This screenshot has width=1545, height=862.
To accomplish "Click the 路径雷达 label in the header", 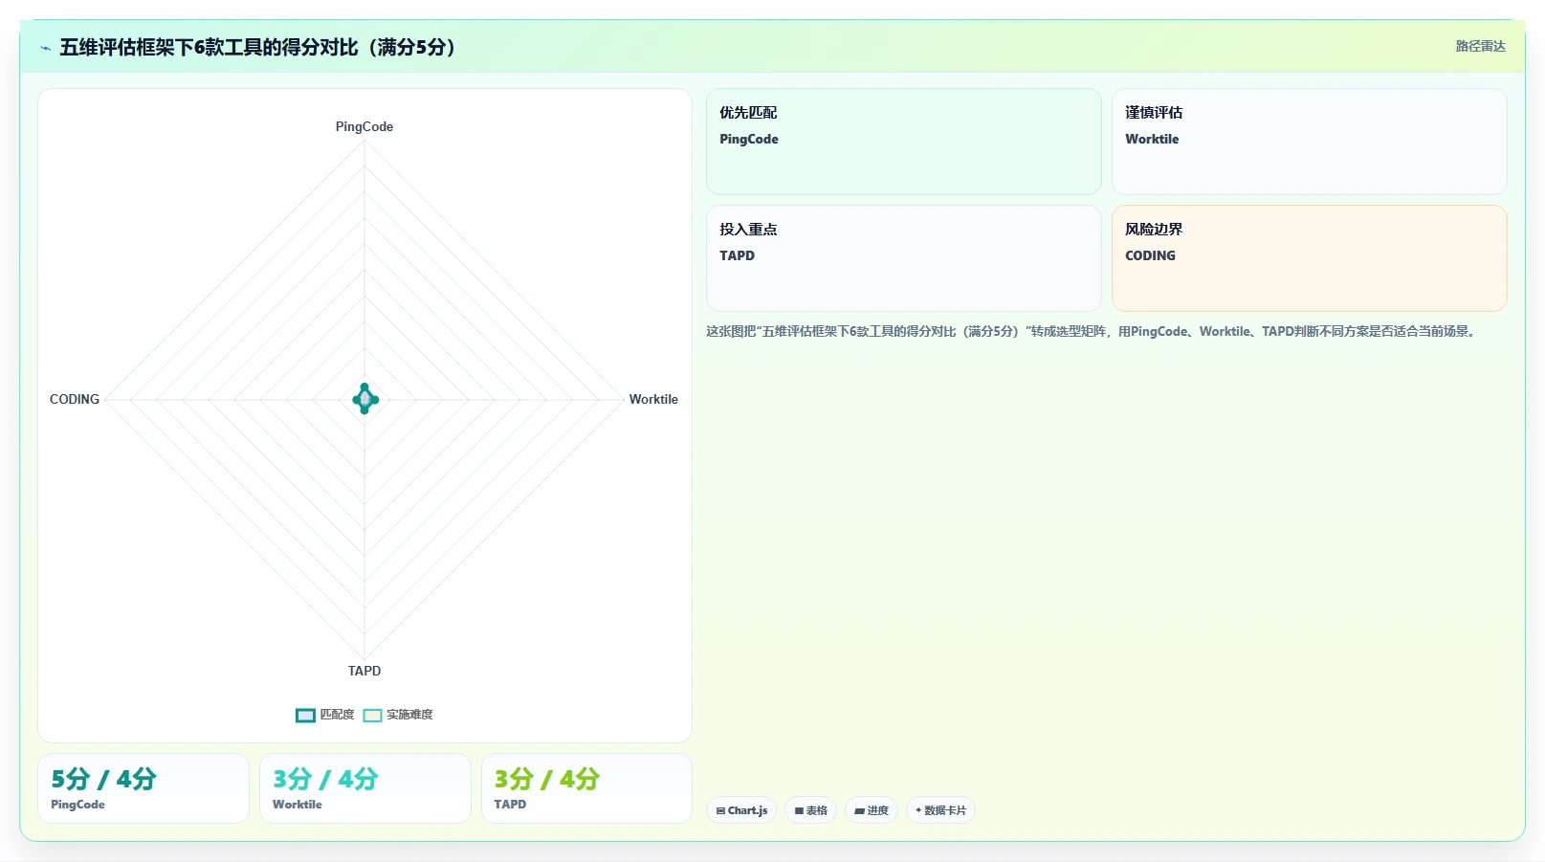I will point(1480,46).
